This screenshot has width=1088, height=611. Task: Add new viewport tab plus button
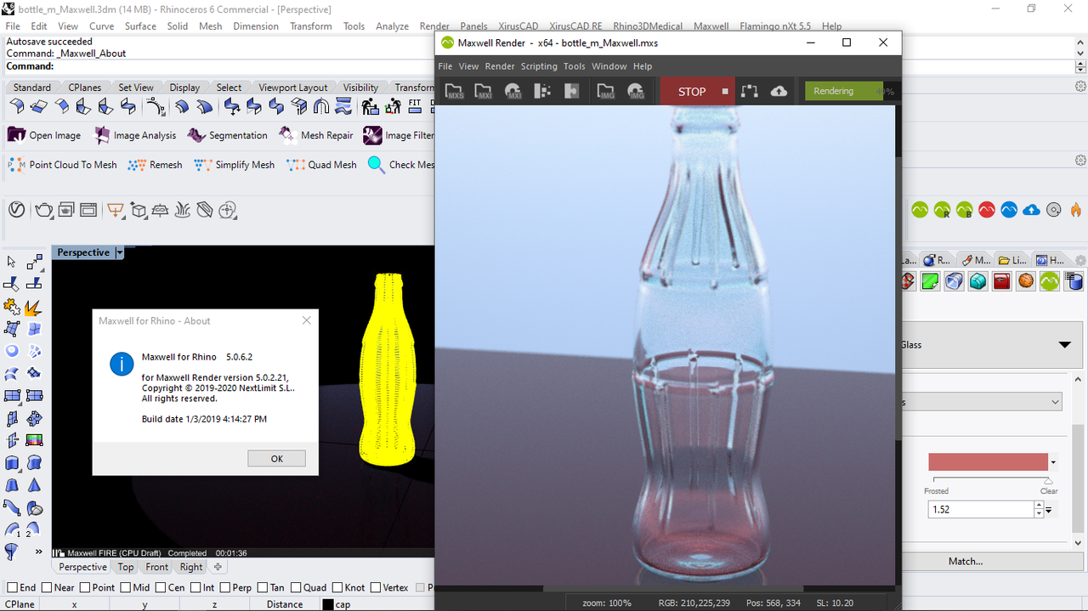pyautogui.click(x=218, y=567)
